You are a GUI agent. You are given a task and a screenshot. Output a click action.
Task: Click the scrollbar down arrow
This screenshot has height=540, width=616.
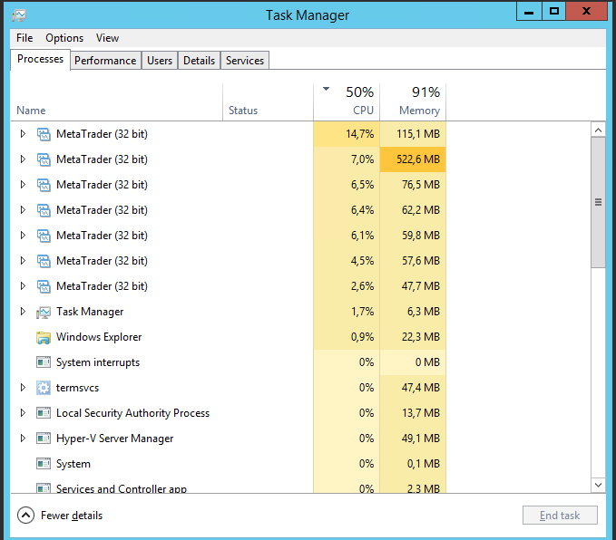pyautogui.click(x=599, y=485)
